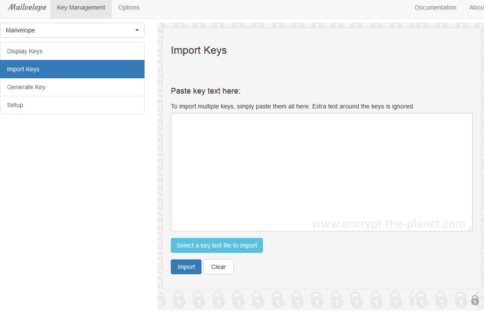Click the 'Import Keys' heading text
This screenshot has width=484, height=311.
tap(199, 50)
